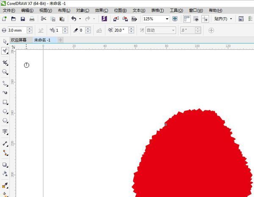Select the Crop tool

[x=5, y=62]
